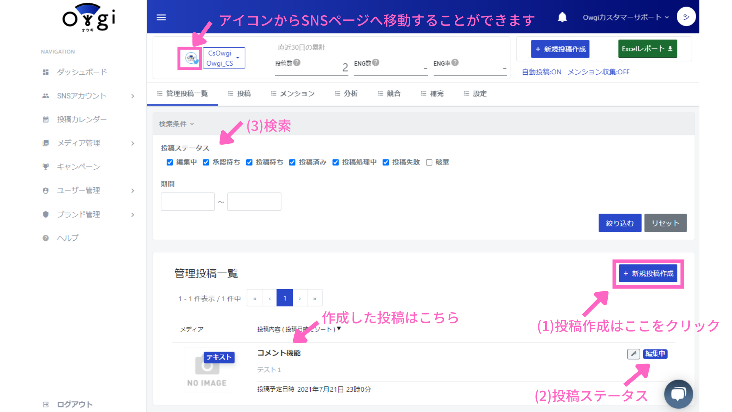This screenshot has width=732, height=412.
Task: Toggle the 承認待ち status checkbox
Action: pos(206,162)
